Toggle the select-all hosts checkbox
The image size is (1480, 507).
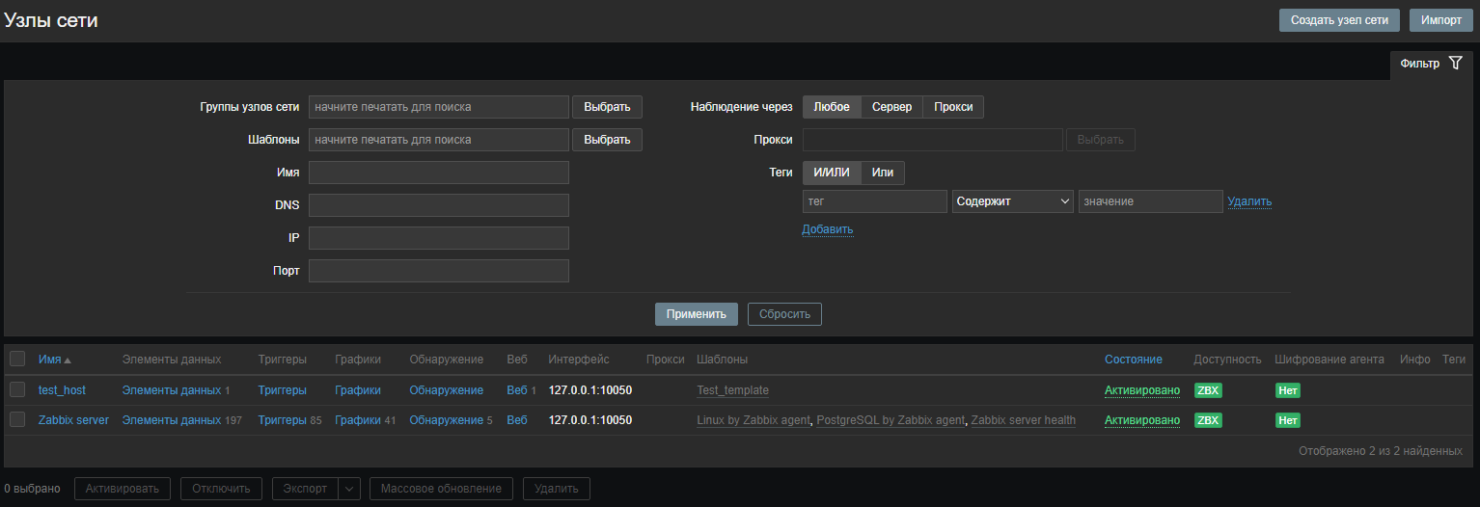17,359
